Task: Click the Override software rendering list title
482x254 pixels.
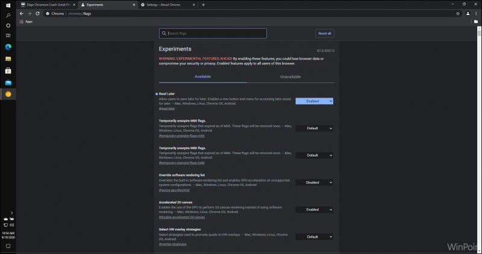Action: pyautogui.click(x=182, y=175)
